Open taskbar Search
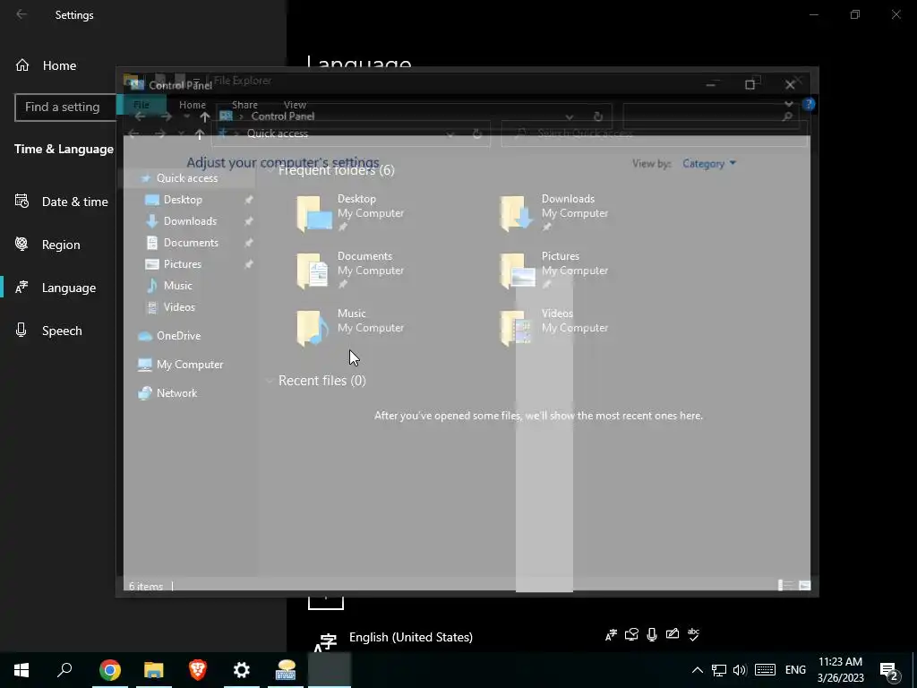917x688 pixels. [x=64, y=670]
